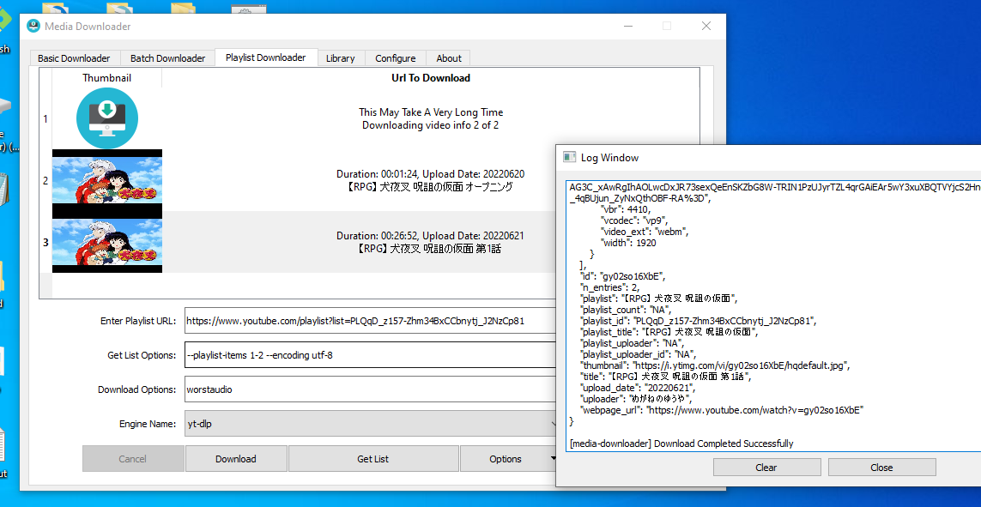
Task: Click the Media Downloader title bar icon
Action: 33,27
